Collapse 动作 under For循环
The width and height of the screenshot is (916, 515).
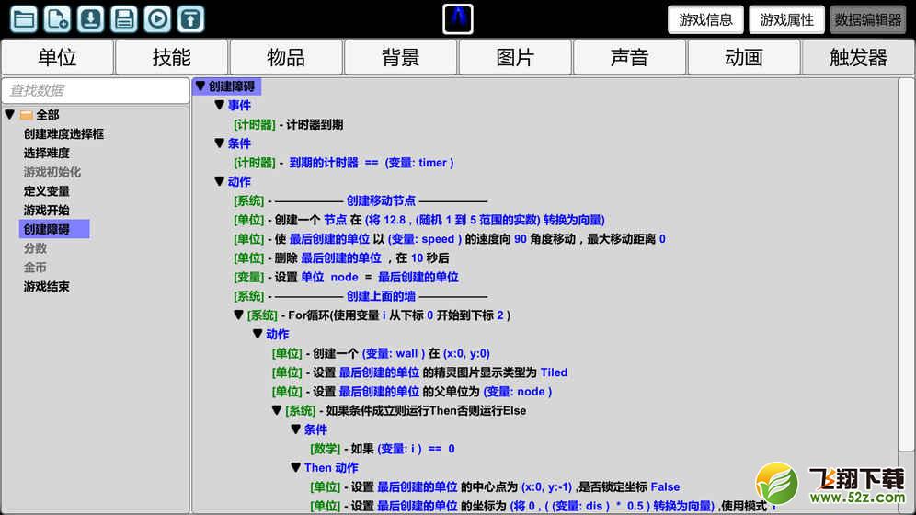258,334
